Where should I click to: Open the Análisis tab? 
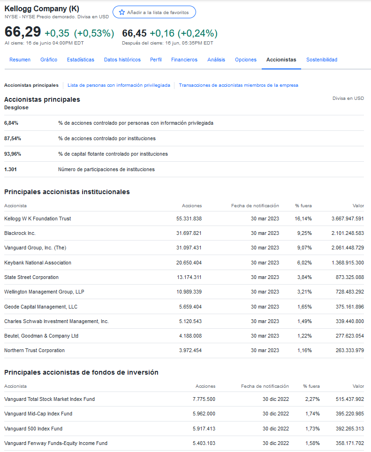[216, 60]
